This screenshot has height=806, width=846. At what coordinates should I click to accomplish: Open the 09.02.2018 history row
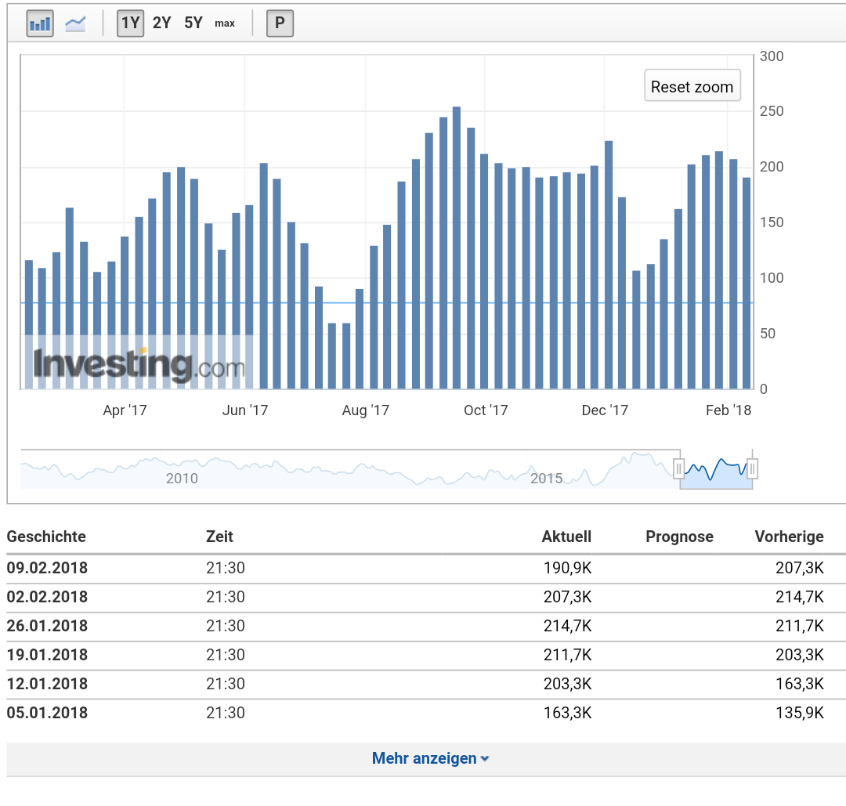[47, 568]
